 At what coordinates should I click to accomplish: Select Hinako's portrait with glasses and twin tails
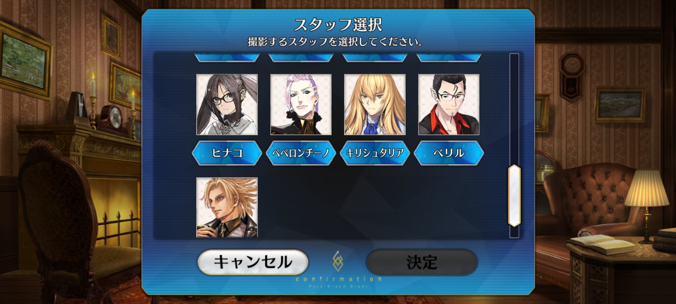click(x=227, y=105)
